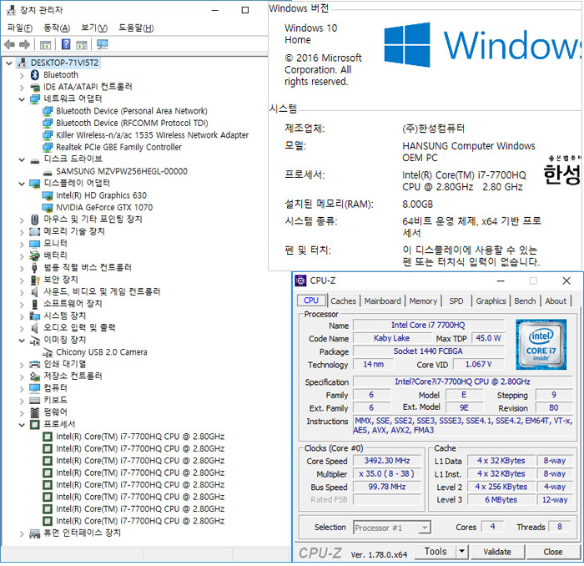
Task: Click the 메모리 기술 장치 icon
Action: tap(35, 232)
